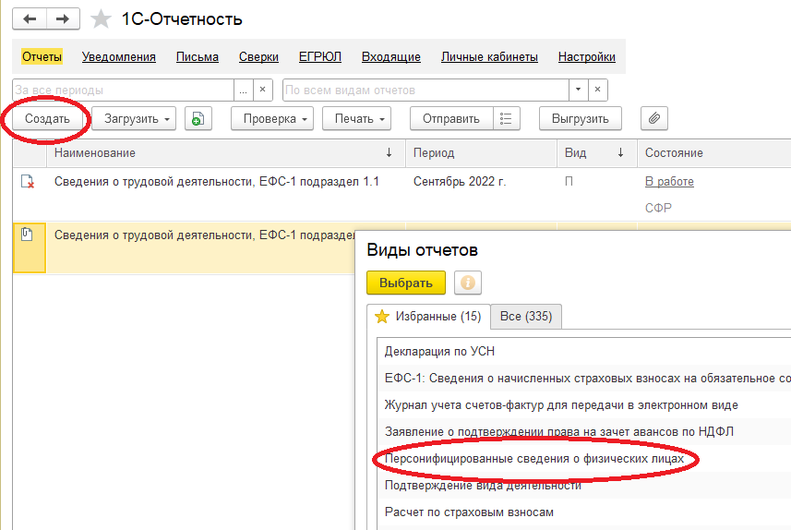This screenshot has width=791, height=530.
Task: Click the info icon next to Выбрать
Action: pos(468,283)
